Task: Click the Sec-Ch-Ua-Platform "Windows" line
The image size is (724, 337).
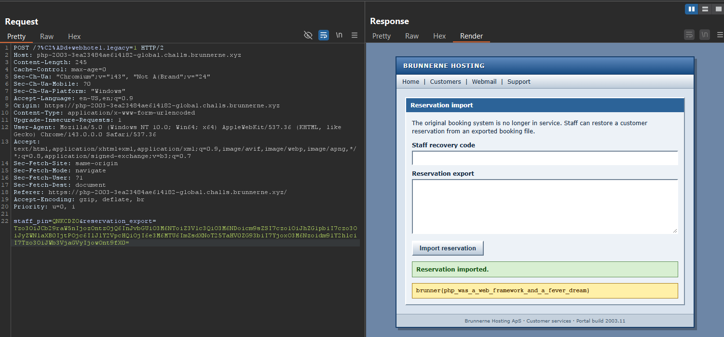Action: tap(69, 91)
